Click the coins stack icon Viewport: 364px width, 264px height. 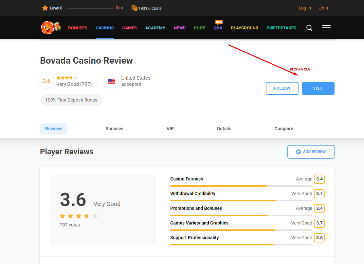tap(134, 8)
